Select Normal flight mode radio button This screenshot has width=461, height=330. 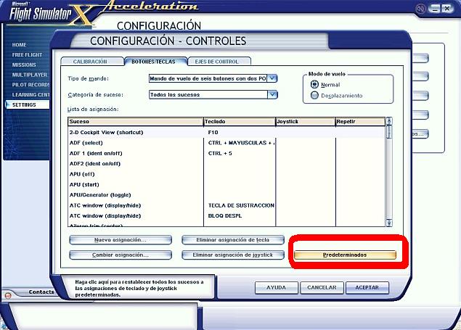(314, 85)
